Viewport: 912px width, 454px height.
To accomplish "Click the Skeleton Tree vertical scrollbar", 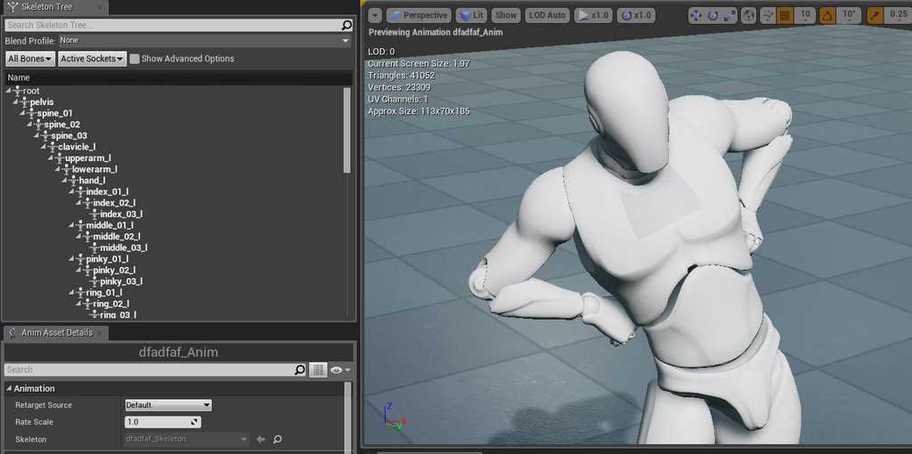I will coord(347,130).
